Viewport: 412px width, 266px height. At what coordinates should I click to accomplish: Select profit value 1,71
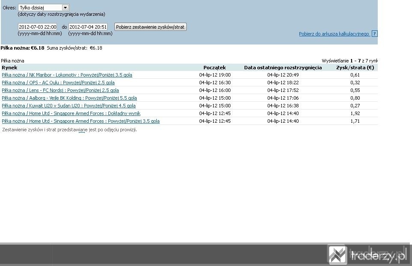[355, 121]
